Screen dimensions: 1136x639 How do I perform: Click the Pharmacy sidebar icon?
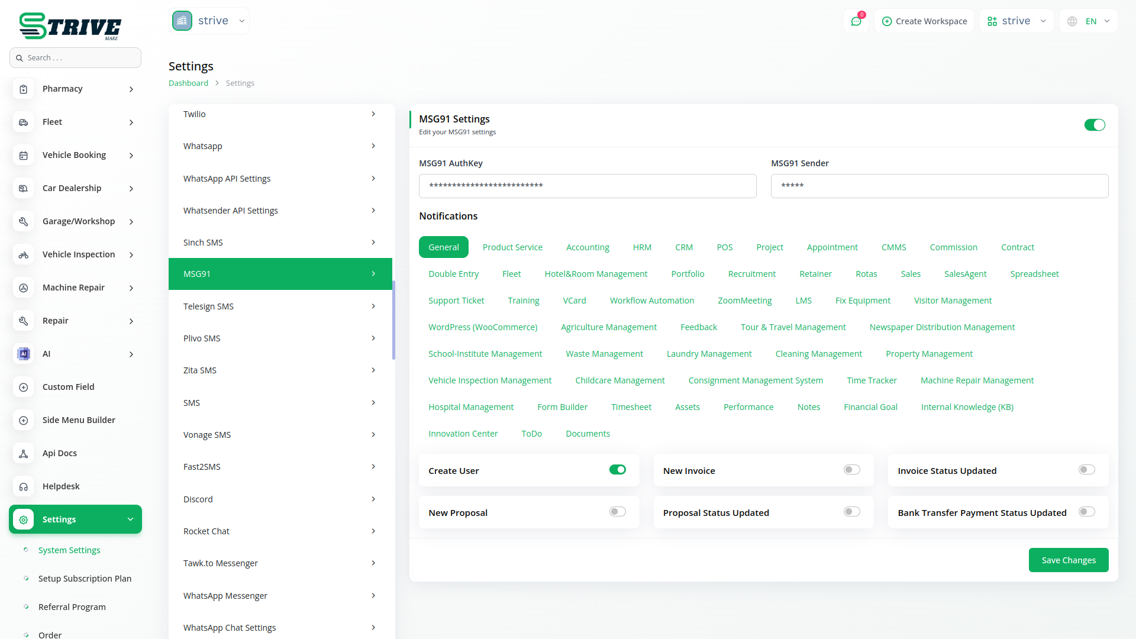coord(24,89)
